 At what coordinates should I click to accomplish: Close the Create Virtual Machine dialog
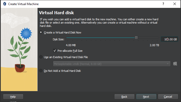pos(175,4)
